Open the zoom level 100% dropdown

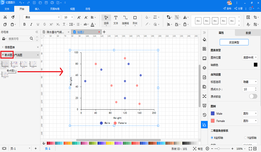[241, 149]
